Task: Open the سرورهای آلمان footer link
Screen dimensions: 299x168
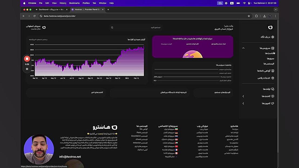Action: (169, 133)
